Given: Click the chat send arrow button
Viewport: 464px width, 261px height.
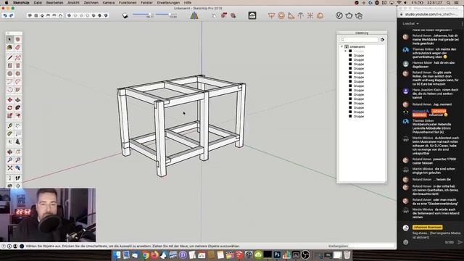Looking at the screenshot, I should [460, 242].
